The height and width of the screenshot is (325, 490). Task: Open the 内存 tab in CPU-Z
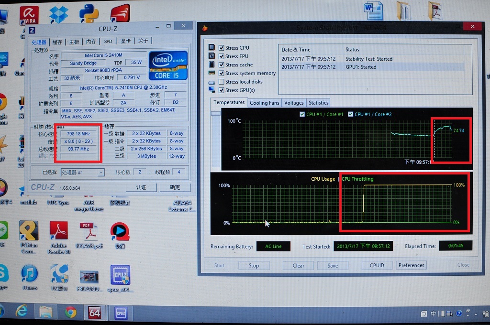pyautogui.click(x=91, y=41)
